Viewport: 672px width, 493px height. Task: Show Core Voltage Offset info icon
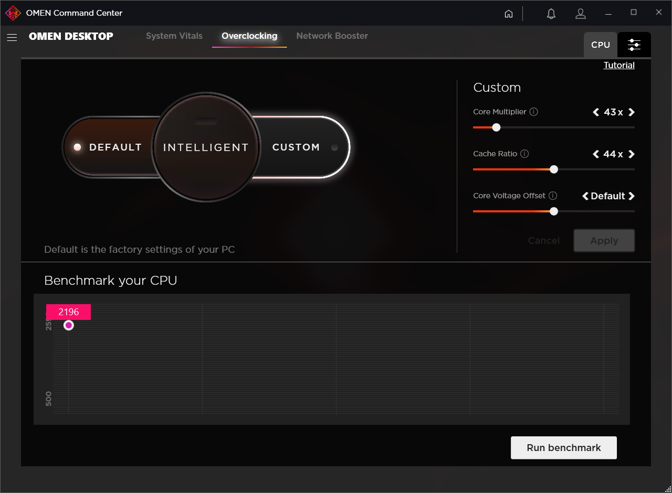553,196
